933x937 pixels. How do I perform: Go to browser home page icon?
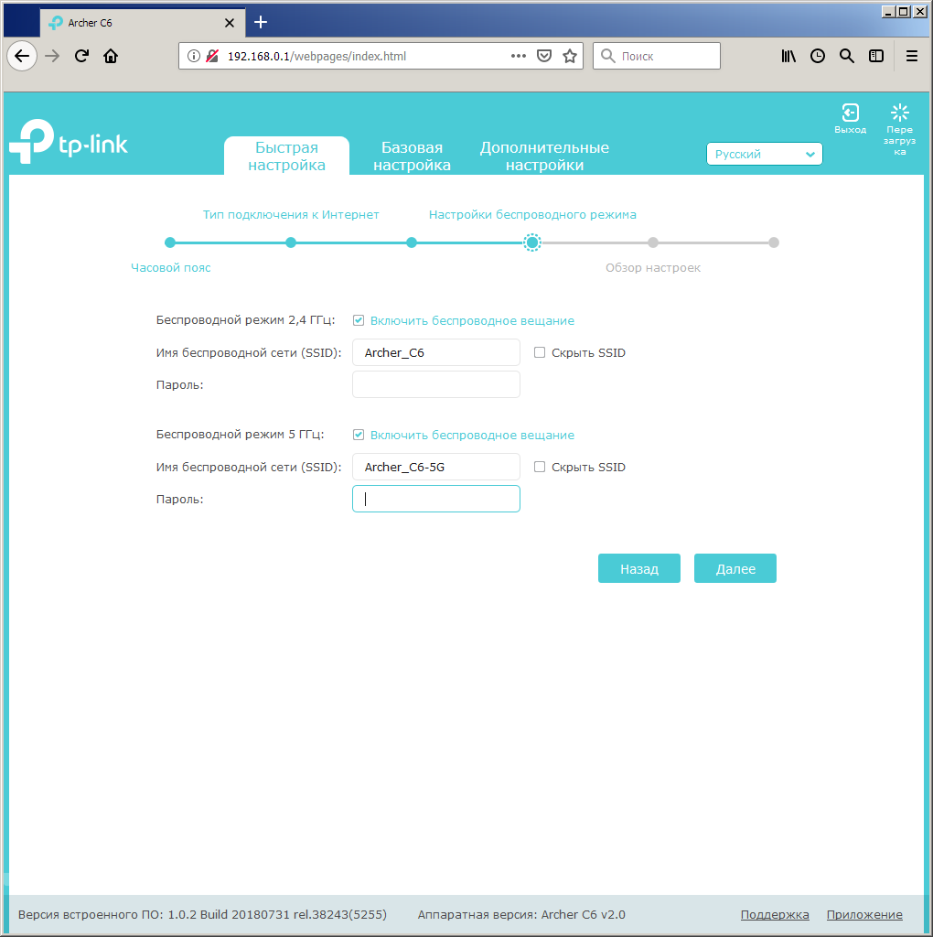111,56
